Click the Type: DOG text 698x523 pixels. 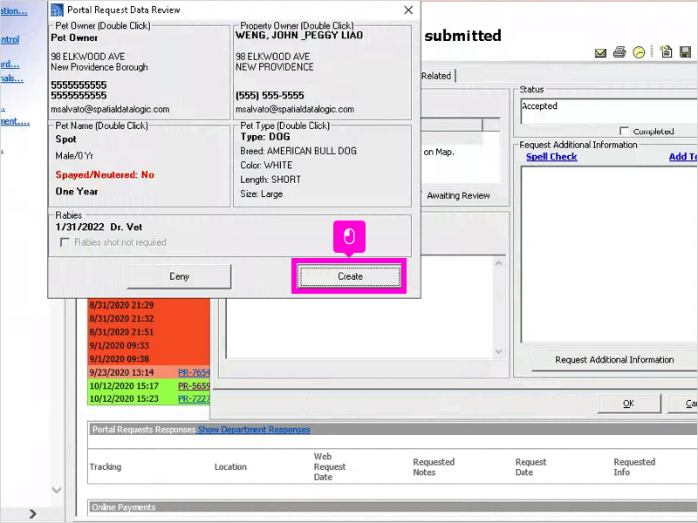265,137
